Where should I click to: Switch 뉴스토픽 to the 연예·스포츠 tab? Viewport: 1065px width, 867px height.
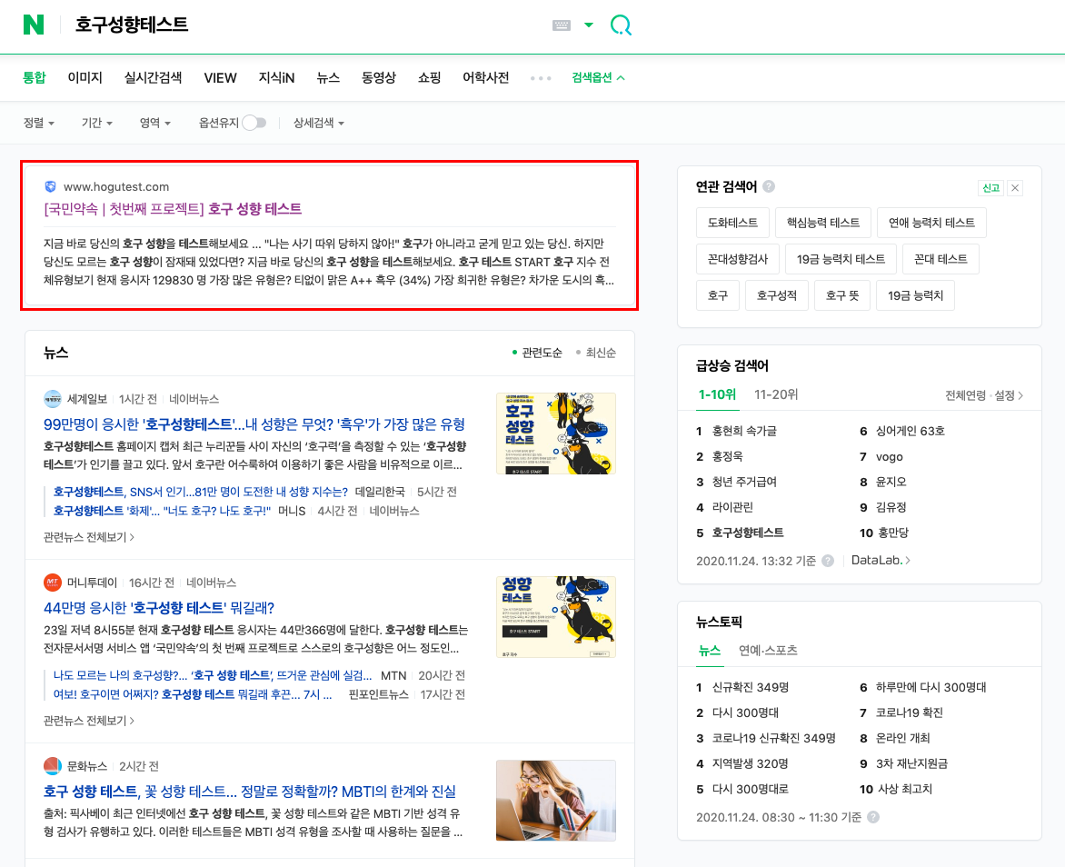(x=768, y=651)
